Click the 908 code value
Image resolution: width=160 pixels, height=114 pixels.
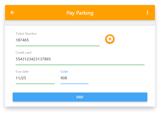click(x=64, y=78)
